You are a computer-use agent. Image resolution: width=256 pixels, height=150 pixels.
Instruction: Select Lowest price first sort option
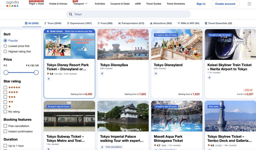tap(5, 46)
